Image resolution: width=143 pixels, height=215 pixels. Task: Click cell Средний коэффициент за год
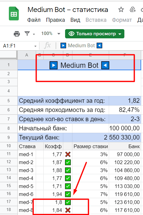[x=63, y=101]
